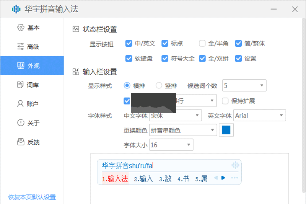This screenshot has width=306, height=204.
Task: Close the 华宇拼音输入法 window
Action: [x=295, y=9]
